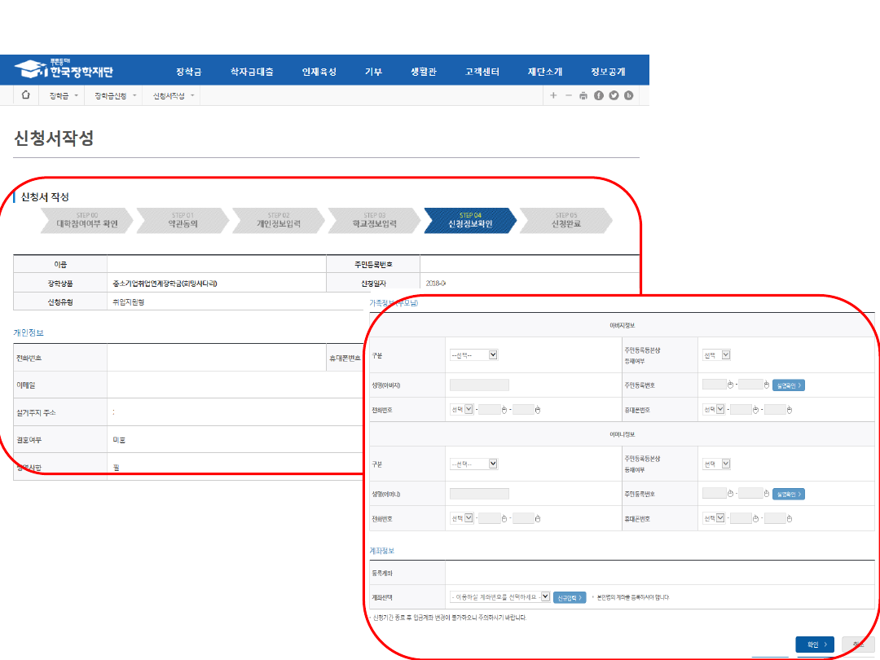Screen dimensions: 880x660
Task: Share page via Twitter icon
Action: pyautogui.click(x=614, y=95)
